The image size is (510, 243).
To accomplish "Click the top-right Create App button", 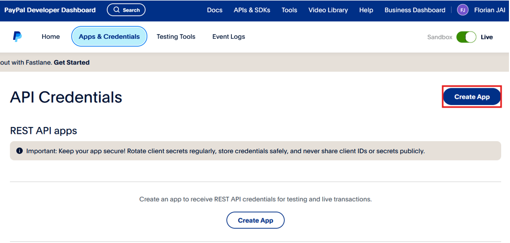I will click(x=472, y=97).
